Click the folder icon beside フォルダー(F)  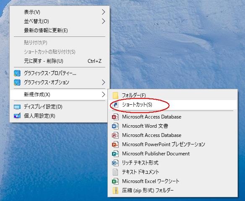[115, 95]
